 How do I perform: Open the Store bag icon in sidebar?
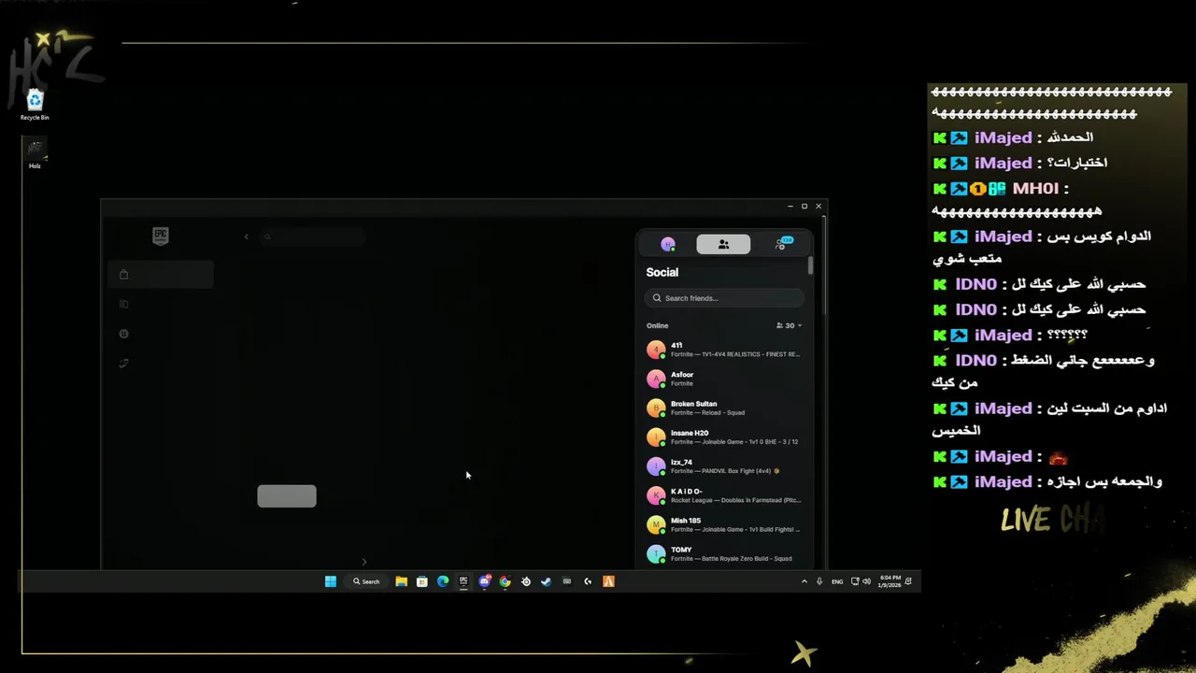[123, 275]
